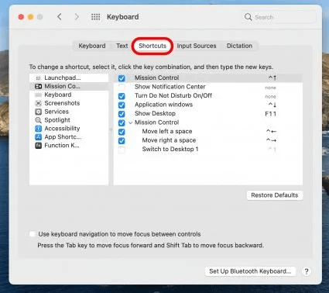The height and width of the screenshot is (293, 329).
Task: Go back with the left chevron
Action: click(60, 17)
